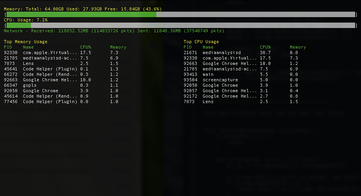Click the CPU Usage 7.1% label

(x=26, y=20)
